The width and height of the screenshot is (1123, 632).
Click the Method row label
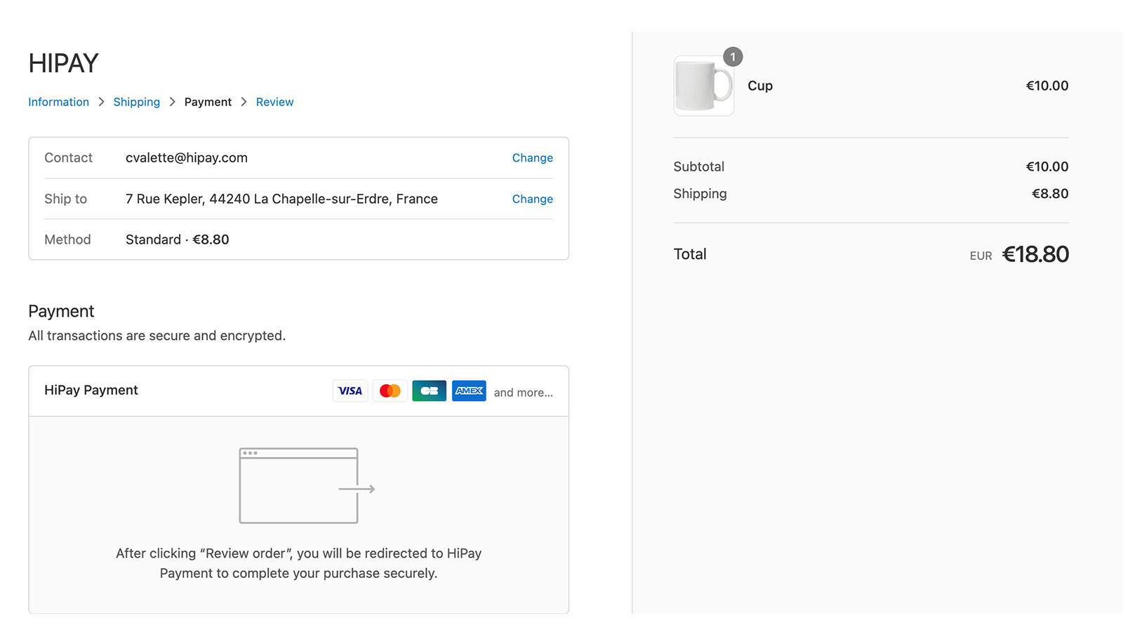pyautogui.click(x=67, y=239)
